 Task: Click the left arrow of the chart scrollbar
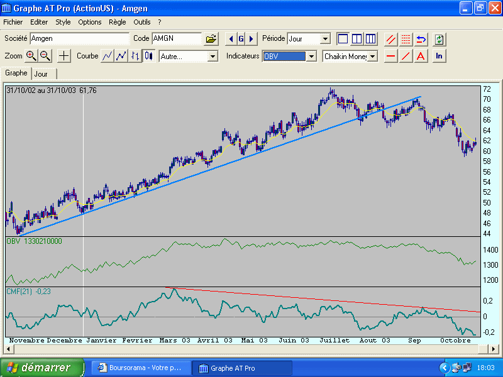click(x=9, y=349)
